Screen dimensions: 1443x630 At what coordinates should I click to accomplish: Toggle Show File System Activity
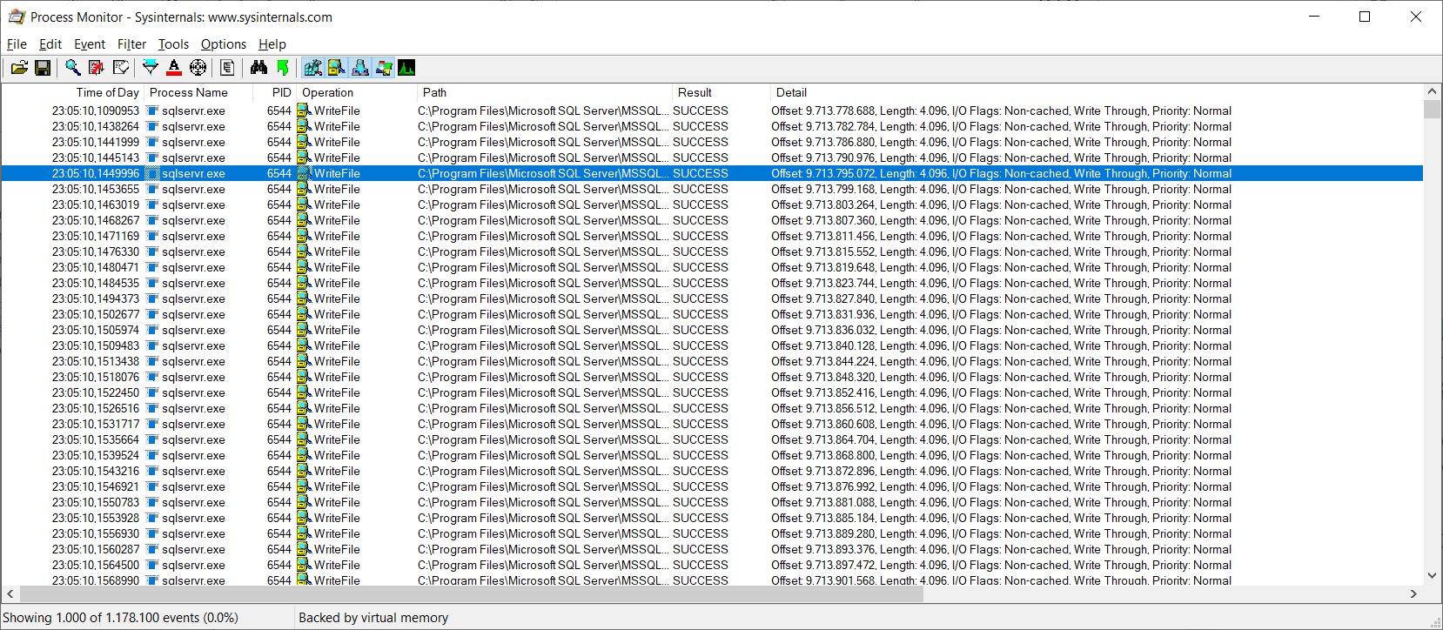[x=336, y=68]
